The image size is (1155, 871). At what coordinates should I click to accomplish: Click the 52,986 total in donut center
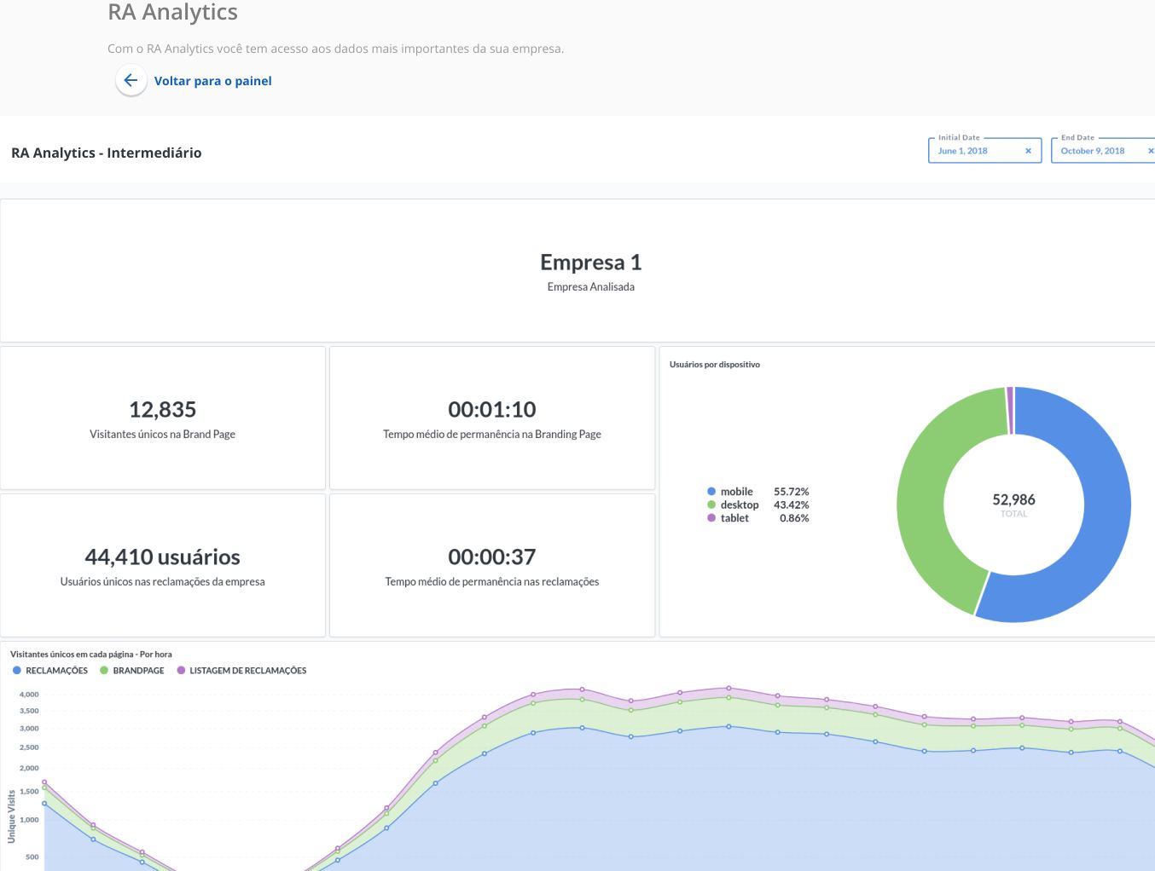pyautogui.click(x=1013, y=500)
